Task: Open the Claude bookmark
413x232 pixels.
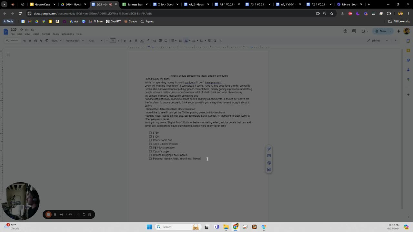Action: tap(131, 21)
